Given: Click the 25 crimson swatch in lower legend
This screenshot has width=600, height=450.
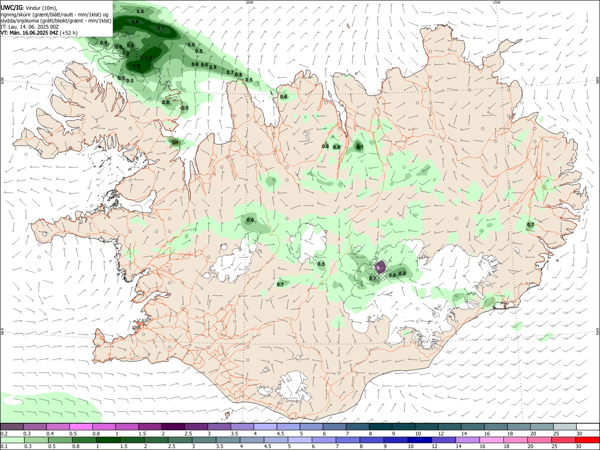Looking at the screenshot, I should tap(564, 440).
